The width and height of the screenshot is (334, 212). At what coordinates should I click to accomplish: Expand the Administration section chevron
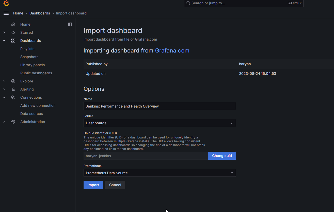[4, 122]
